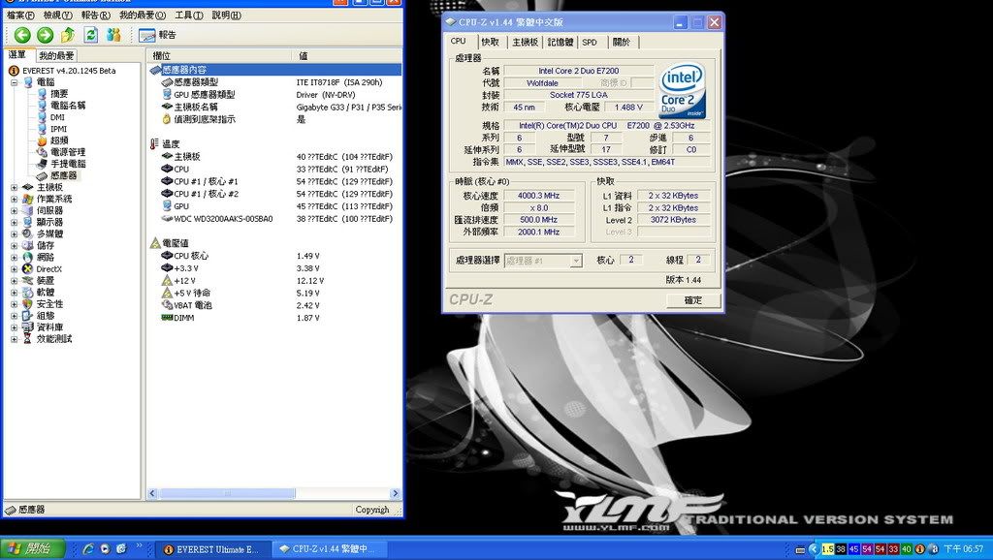The image size is (993, 560).
Task: Show hidden tray icons with the chevron
Action: pyautogui.click(x=814, y=549)
